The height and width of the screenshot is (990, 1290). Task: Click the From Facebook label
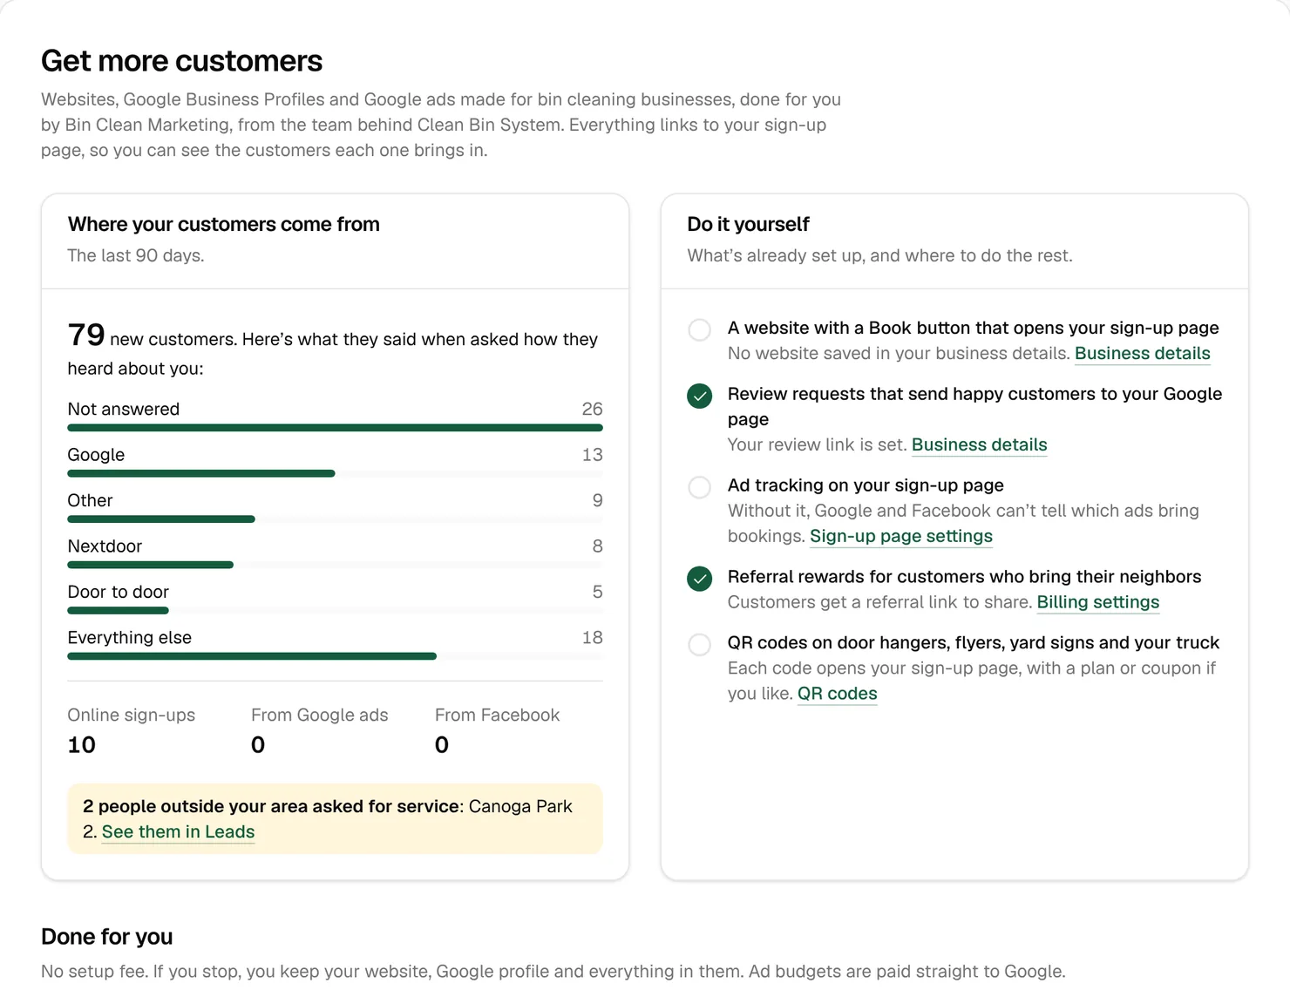[497, 715]
